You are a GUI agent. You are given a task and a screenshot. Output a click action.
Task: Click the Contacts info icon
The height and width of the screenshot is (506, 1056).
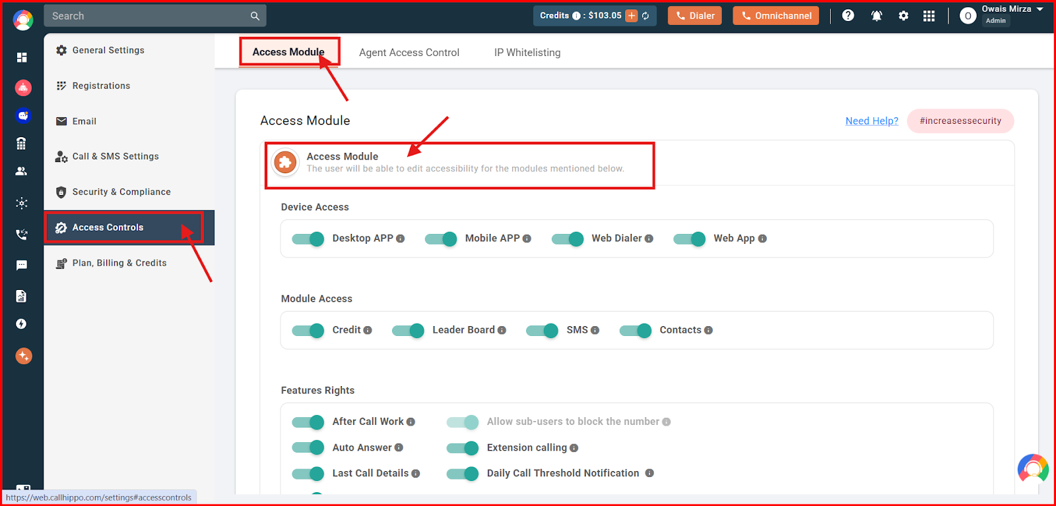coord(708,330)
